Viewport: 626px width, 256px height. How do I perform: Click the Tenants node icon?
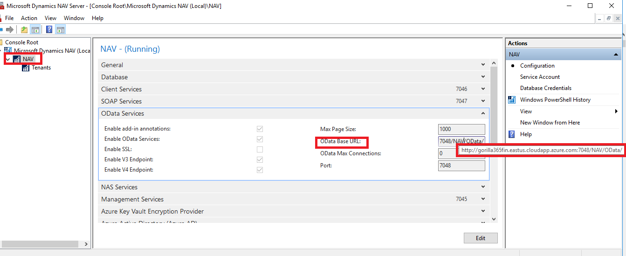pyautogui.click(x=26, y=68)
